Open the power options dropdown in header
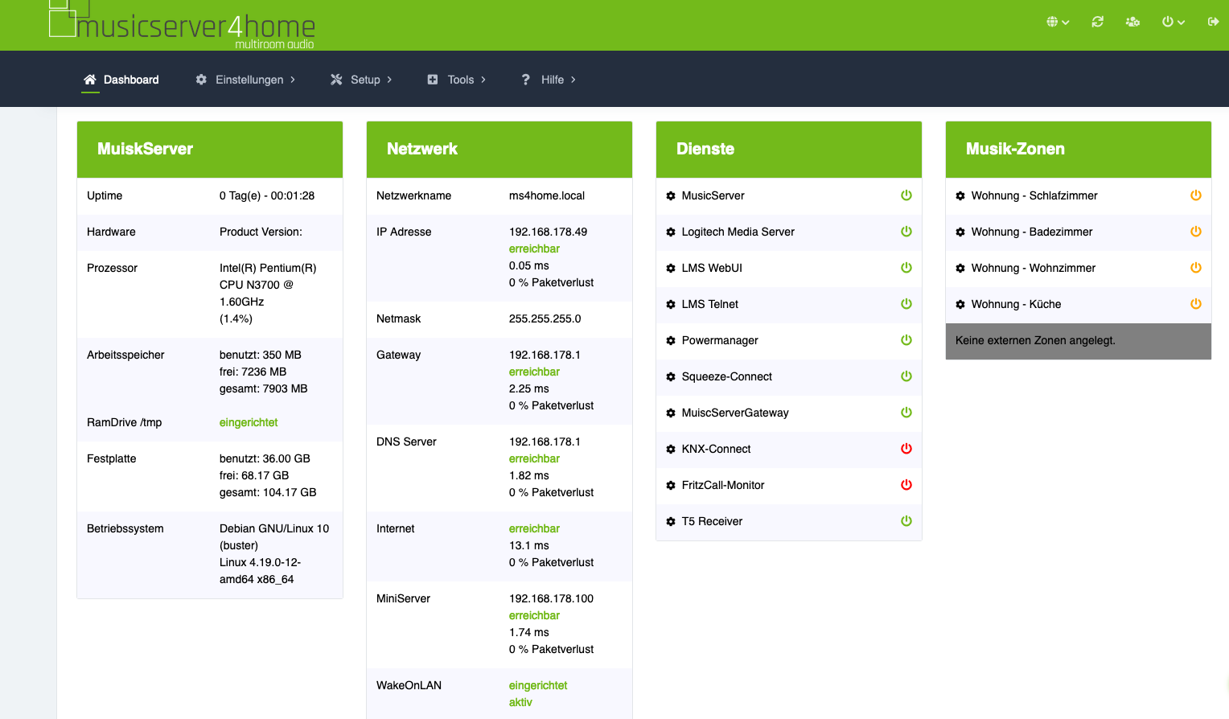1229x719 pixels. [1173, 22]
